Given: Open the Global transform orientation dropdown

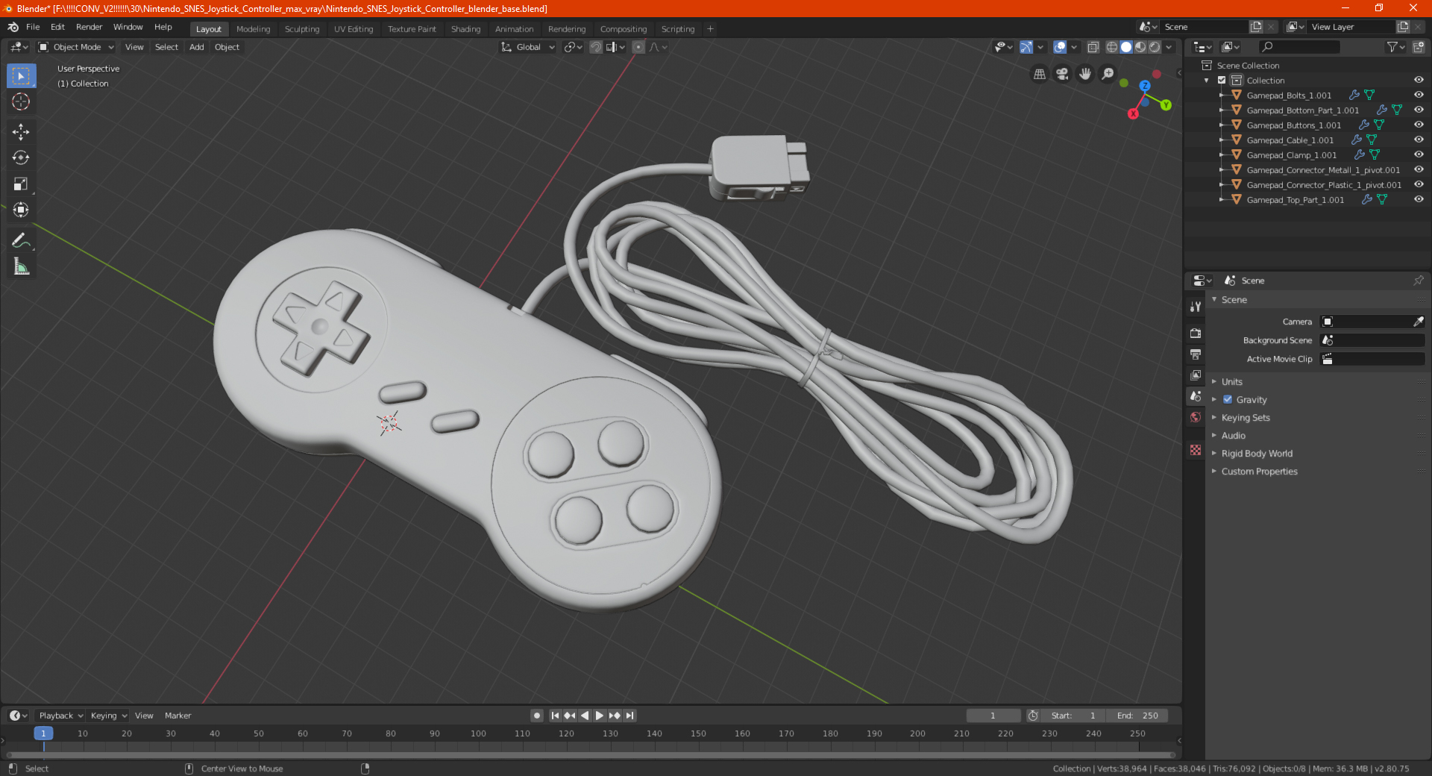Looking at the screenshot, I should click(x=528, y=47).
